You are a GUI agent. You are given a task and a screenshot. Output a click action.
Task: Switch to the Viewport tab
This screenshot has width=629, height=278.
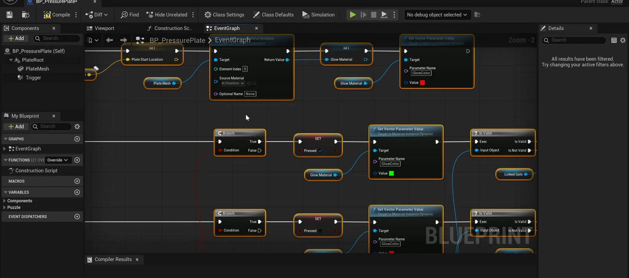(x=100, y=28)
